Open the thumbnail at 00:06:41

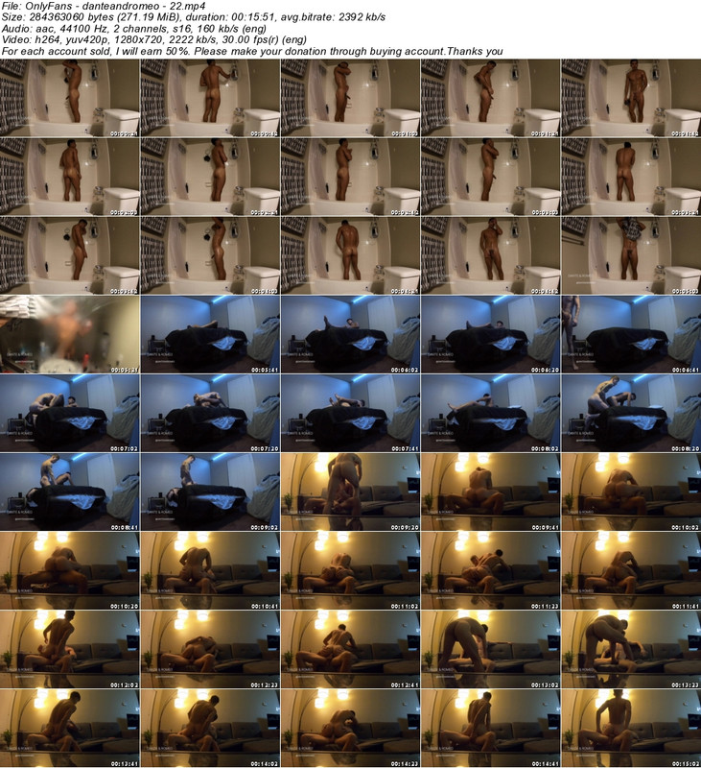coord(630,333)
